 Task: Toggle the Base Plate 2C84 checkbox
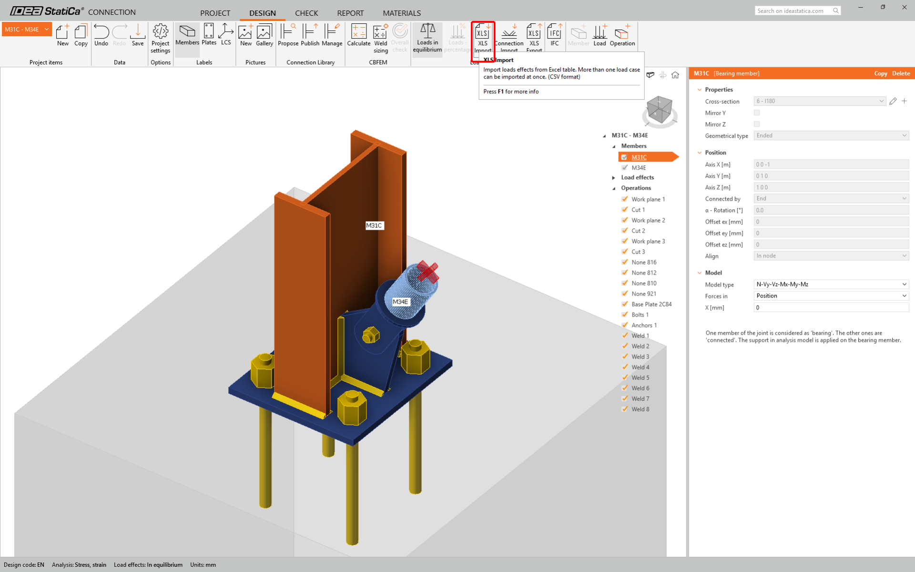click(x=625, y=304)
